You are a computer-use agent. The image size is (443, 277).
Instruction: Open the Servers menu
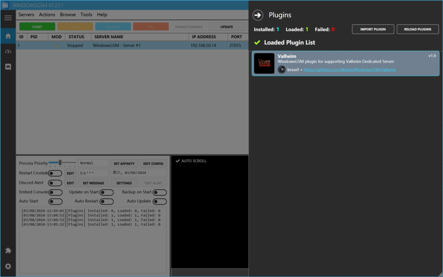[x=26, y=15]
